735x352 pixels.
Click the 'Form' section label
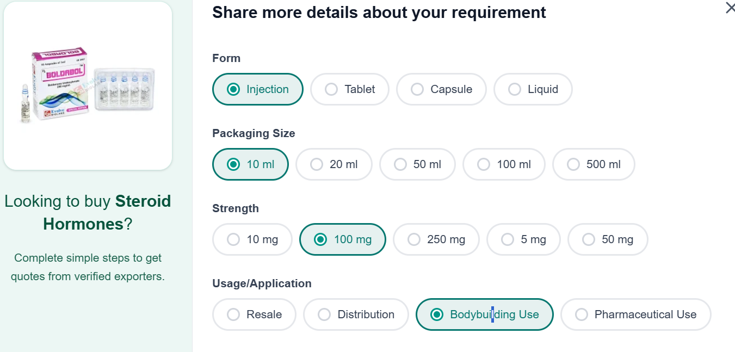coord(226,58)
